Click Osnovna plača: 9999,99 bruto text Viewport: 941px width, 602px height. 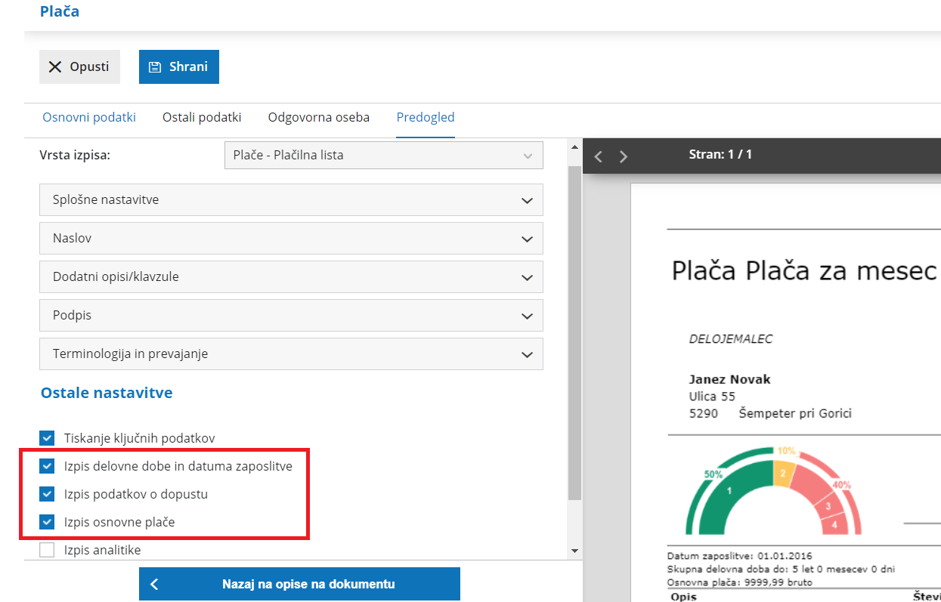click(740, 582)
